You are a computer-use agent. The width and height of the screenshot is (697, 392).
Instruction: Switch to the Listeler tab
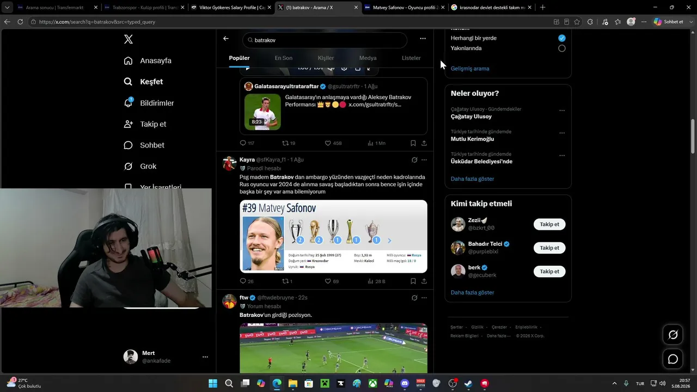coord(411,58)
